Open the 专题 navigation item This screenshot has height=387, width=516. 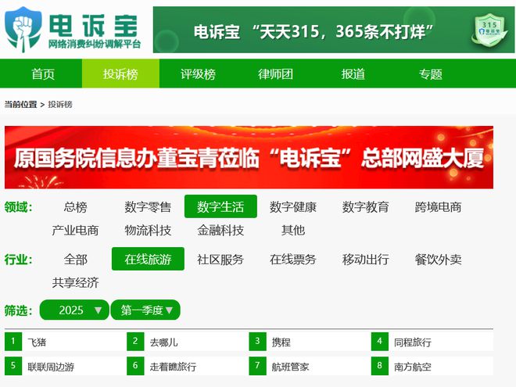click(x=431, y=73)
